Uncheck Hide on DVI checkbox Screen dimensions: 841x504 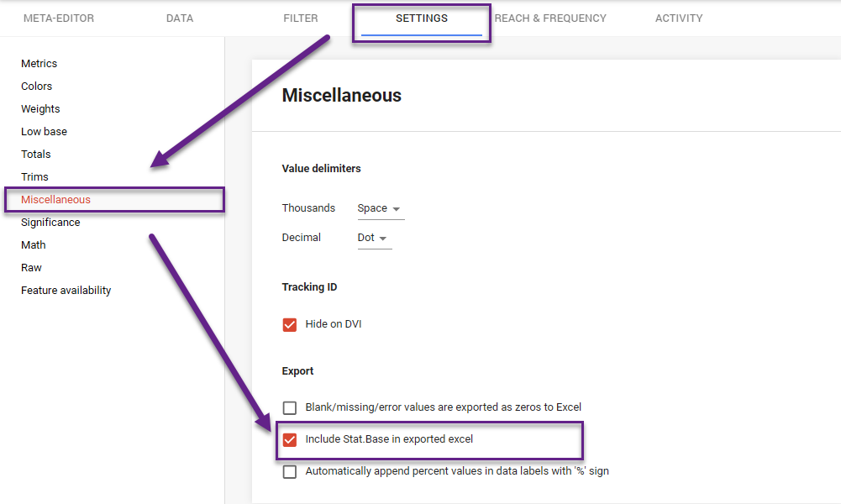pos(290,324)
